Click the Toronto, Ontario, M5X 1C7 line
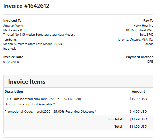162x140 pixels. click(x=135, y=40)
